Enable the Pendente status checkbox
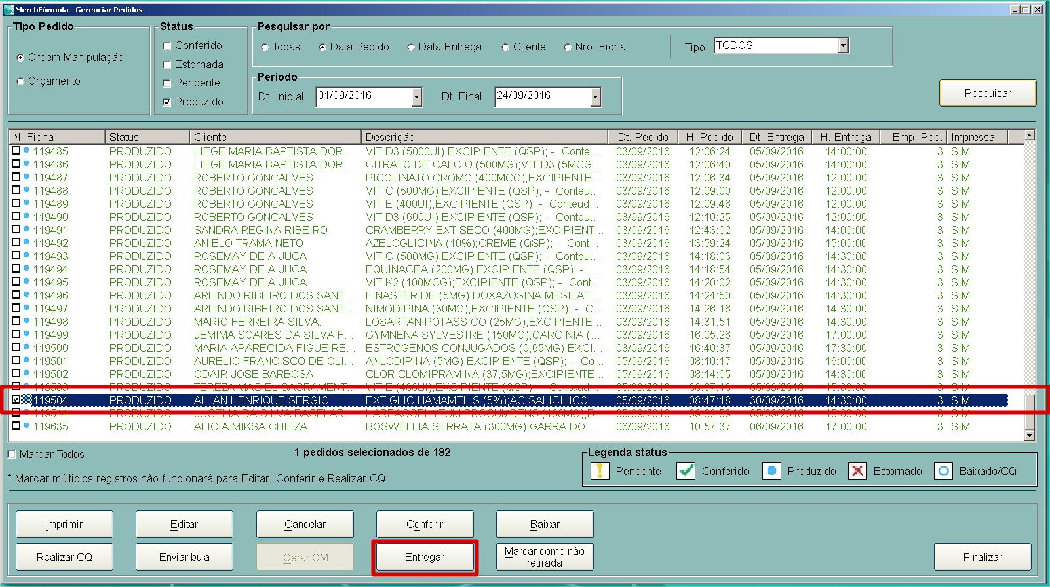The width and height of the screenshot is (1050, 587). pyautogui.click(x=167, y=83)
